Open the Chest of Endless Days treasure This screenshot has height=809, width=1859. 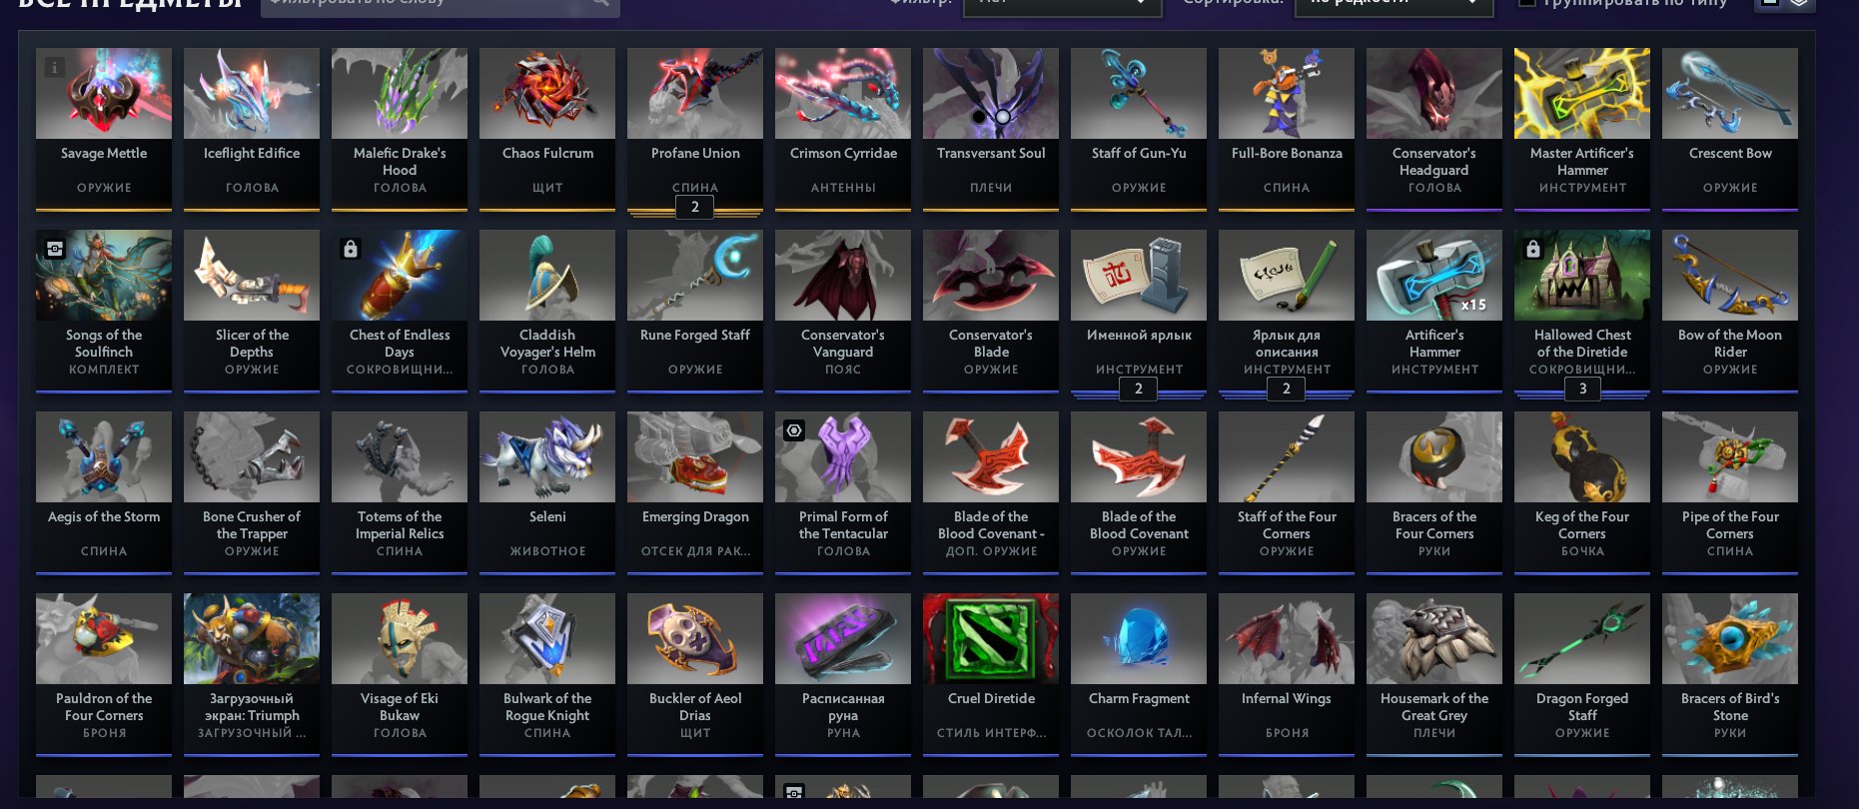400,311
